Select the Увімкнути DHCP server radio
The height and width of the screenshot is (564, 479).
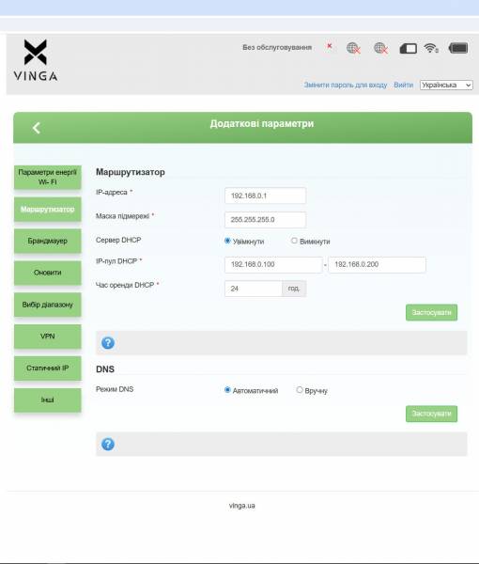[227, 241]
